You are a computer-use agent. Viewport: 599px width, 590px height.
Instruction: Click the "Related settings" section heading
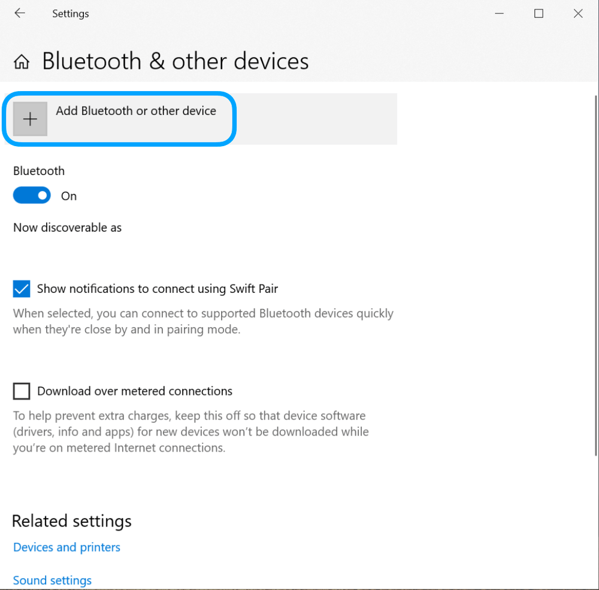(72, 521)
